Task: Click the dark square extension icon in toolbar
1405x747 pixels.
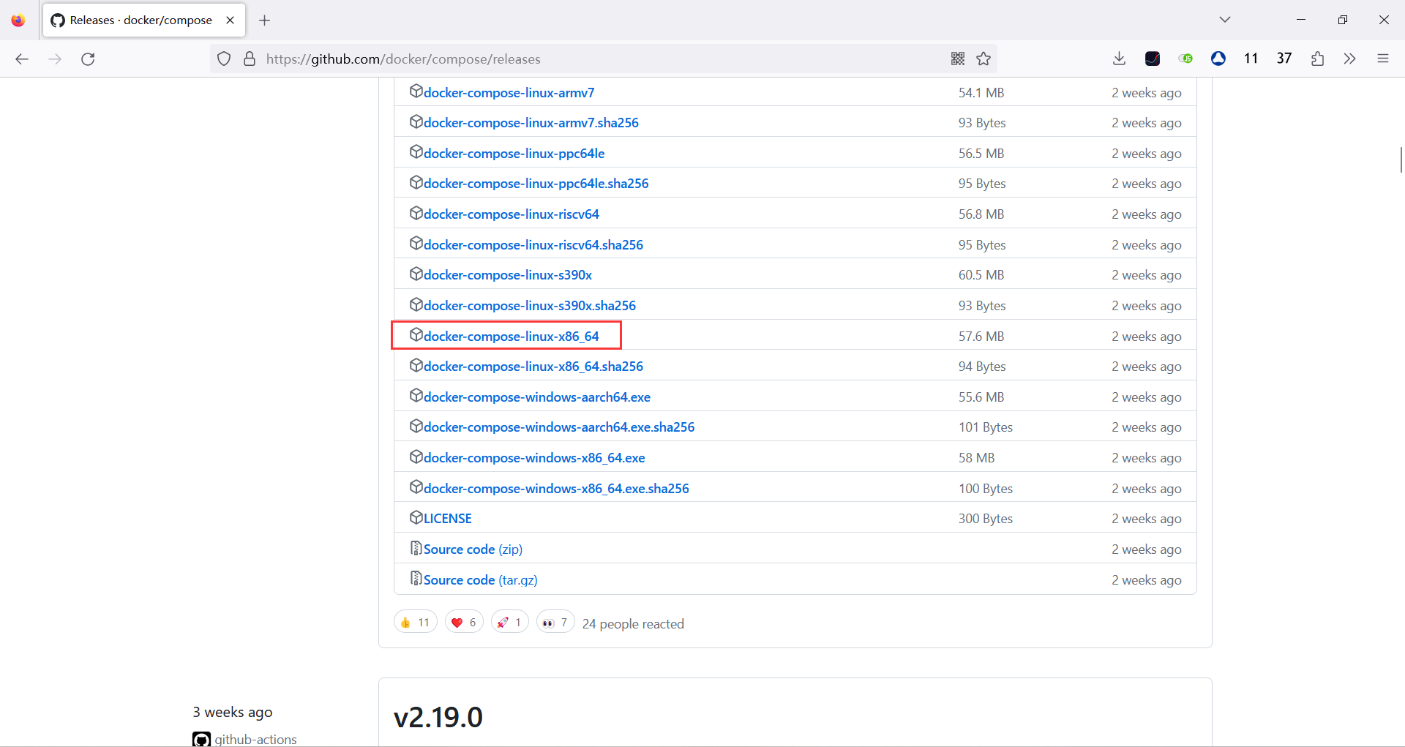Action: point(1153,59)
